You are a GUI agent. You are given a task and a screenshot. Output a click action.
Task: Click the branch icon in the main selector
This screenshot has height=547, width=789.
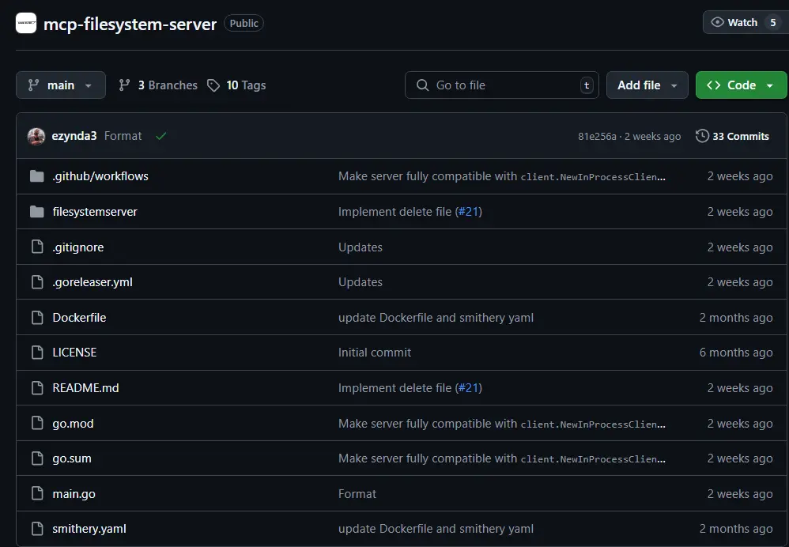(33, 85)
